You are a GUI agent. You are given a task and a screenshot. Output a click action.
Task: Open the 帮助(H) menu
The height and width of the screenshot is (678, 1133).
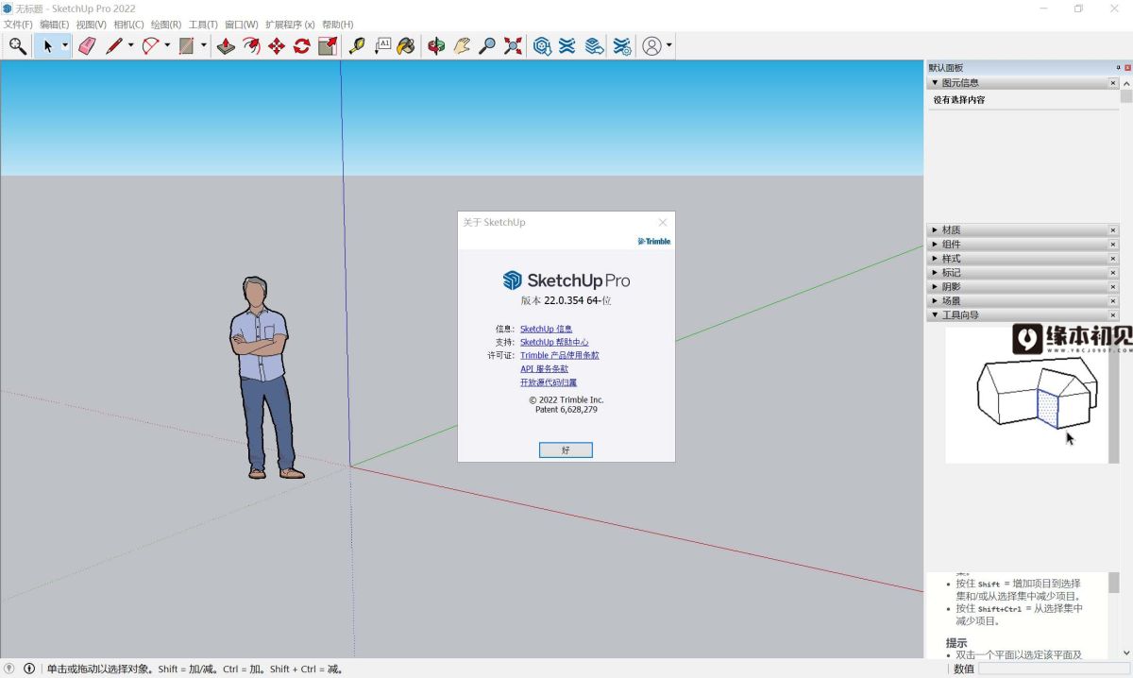tap(338, 25)
